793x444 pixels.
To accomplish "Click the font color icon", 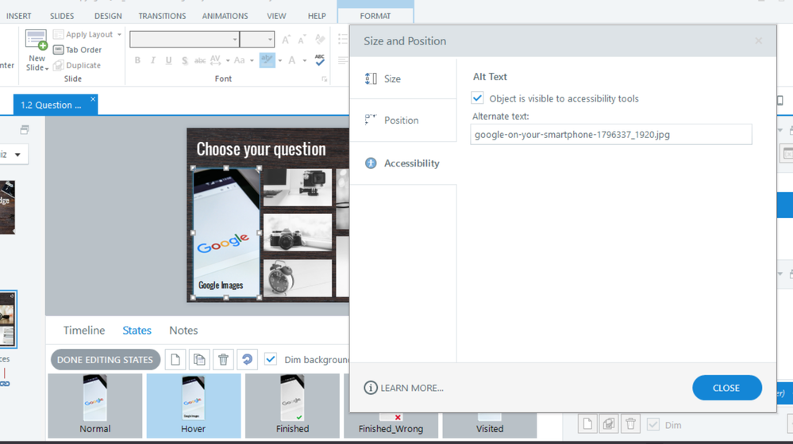I will coord(292,60).
